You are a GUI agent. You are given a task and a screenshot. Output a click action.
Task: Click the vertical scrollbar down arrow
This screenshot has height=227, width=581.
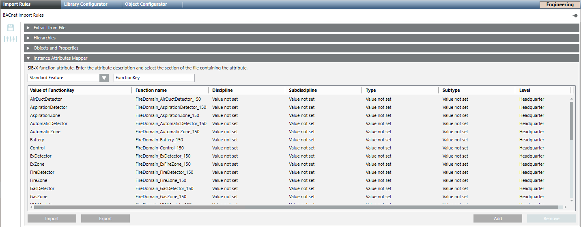[x=572, y=200]
